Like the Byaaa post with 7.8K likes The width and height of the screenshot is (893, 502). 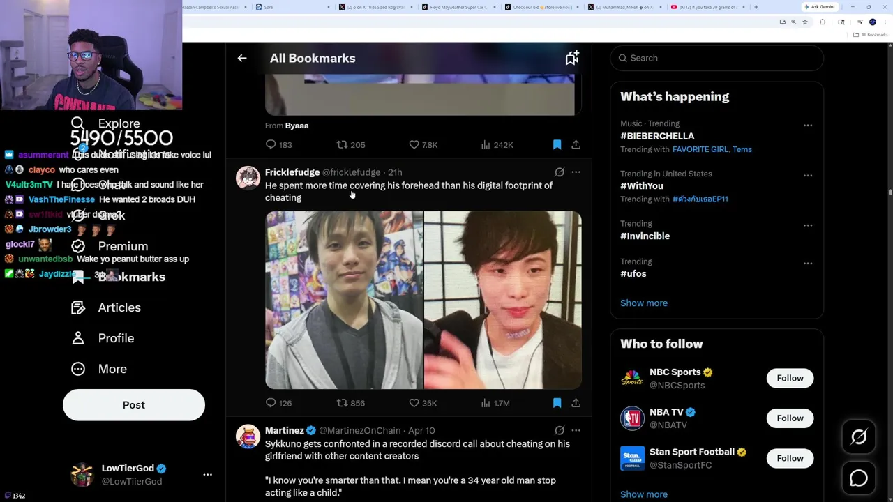423,145
